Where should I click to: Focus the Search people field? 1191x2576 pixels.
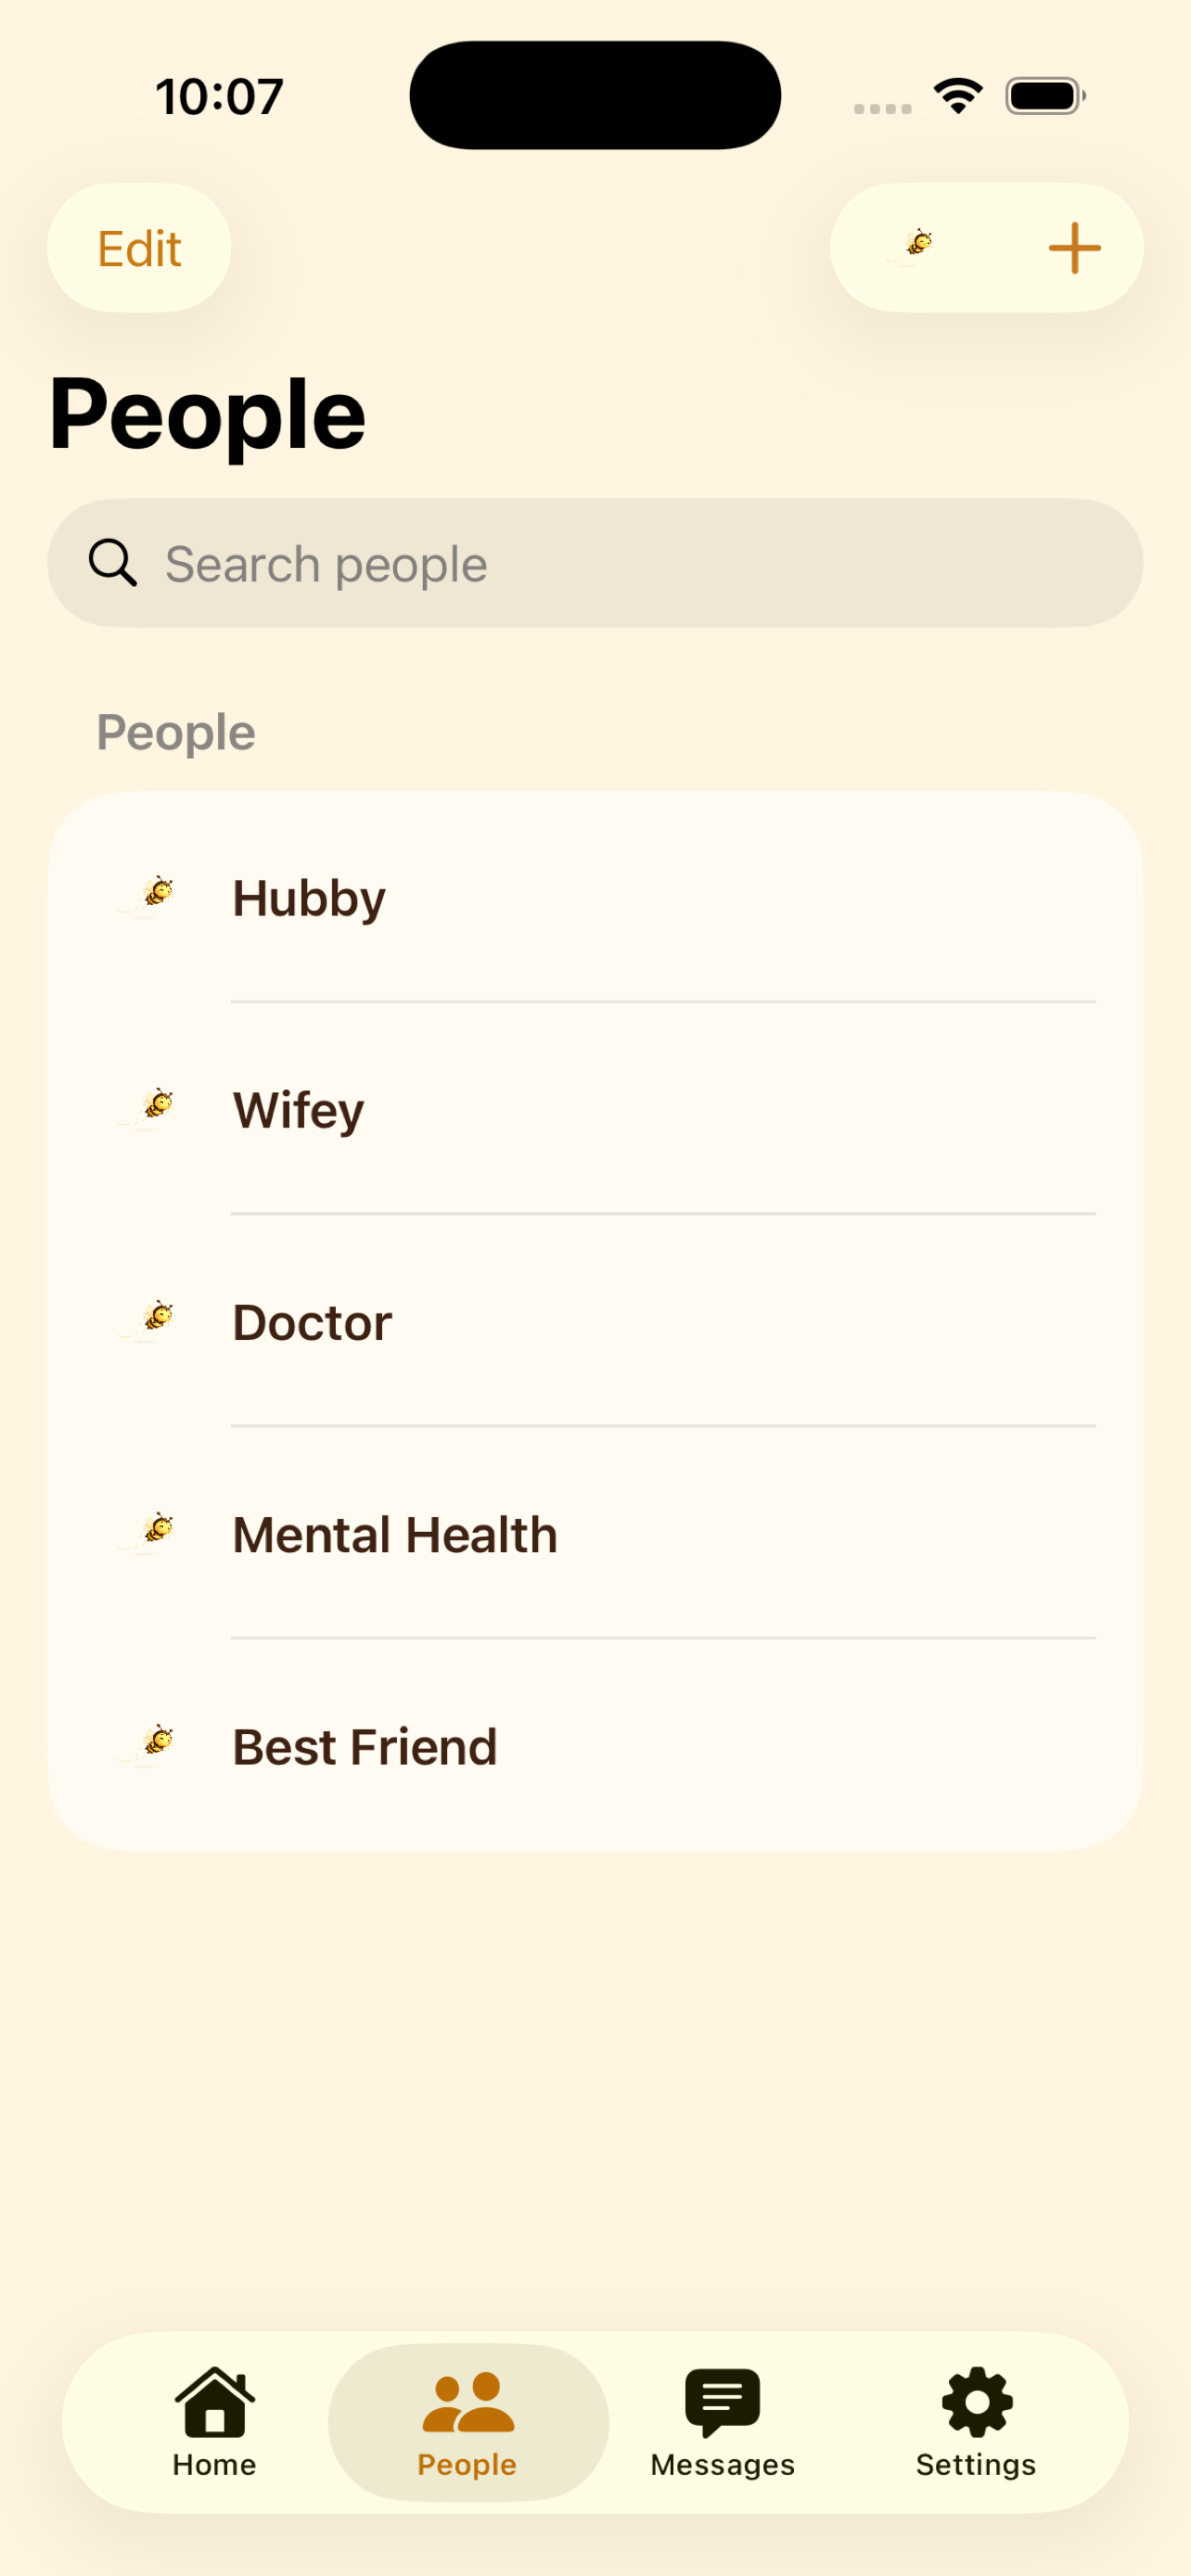pos(595,563)
